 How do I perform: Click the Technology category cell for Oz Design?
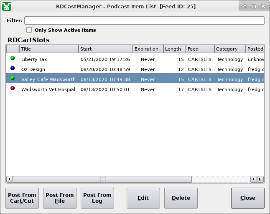click(230, 69)
